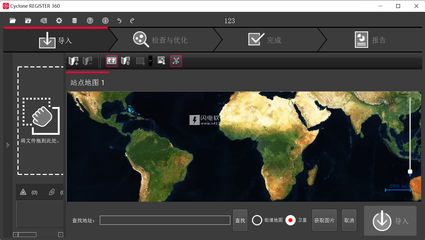This screenshot has width=425, height=240.
Task: Click the map location pin icon
Action: (125, 61)
